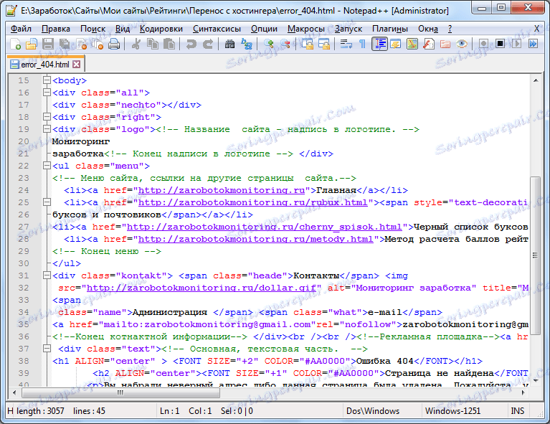The width and height of the screenshot is (550, 424).
Task: Undo the last action via toolbar arrow
Action: [191, 44]
